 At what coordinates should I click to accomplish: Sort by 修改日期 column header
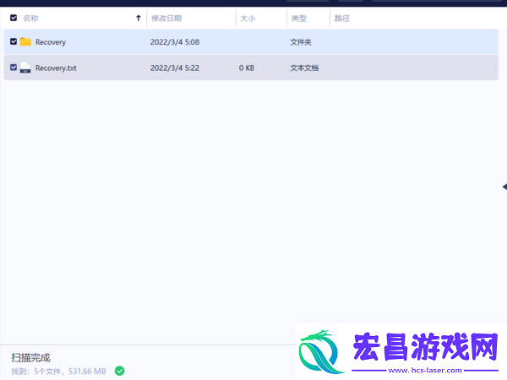coord(166,18)
